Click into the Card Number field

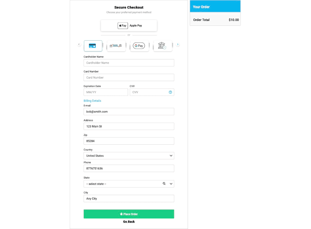[129, 78]
